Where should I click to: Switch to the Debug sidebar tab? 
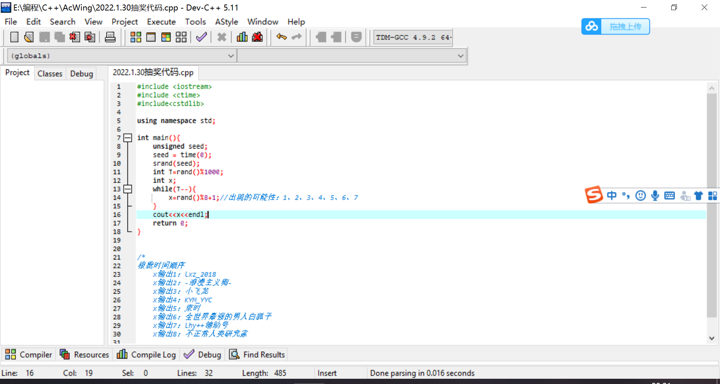point(81,73)
